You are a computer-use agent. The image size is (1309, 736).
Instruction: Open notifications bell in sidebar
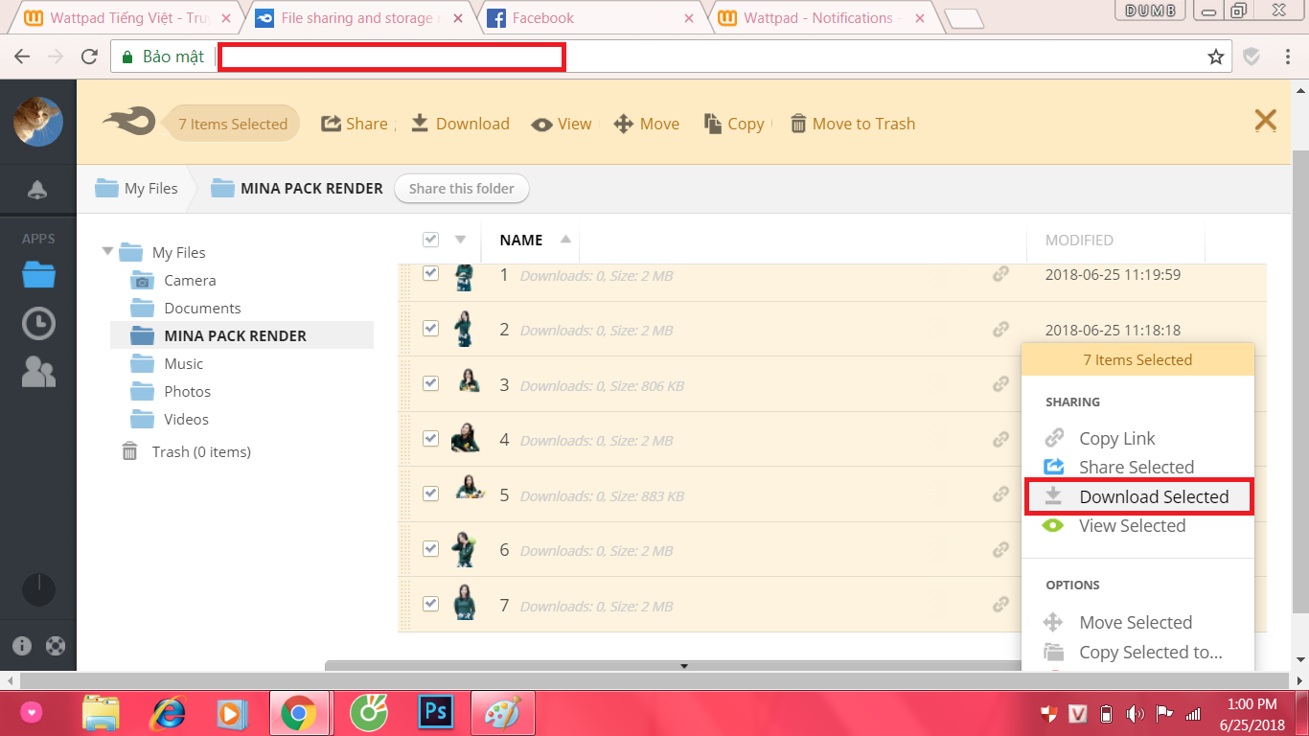tap(37, 189)
